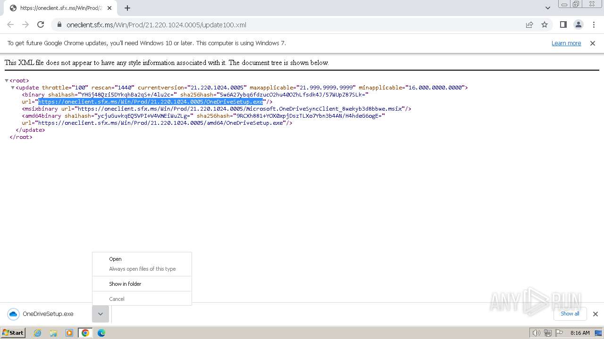Choose Show in folder menu entry
The width and height of the screenshot is (604, 339).
(x=142, y=284)
